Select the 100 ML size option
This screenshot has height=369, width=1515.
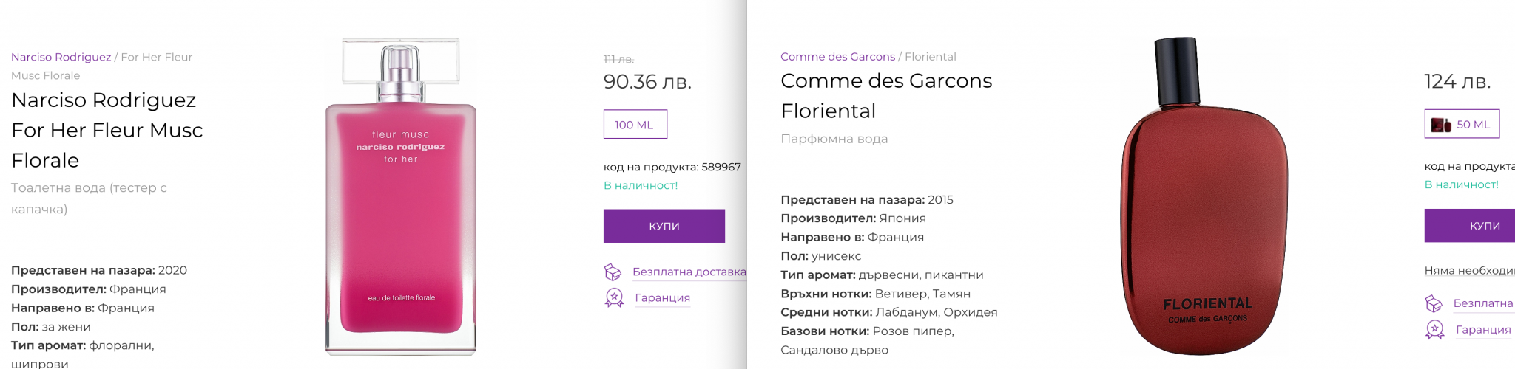[635, 125]
